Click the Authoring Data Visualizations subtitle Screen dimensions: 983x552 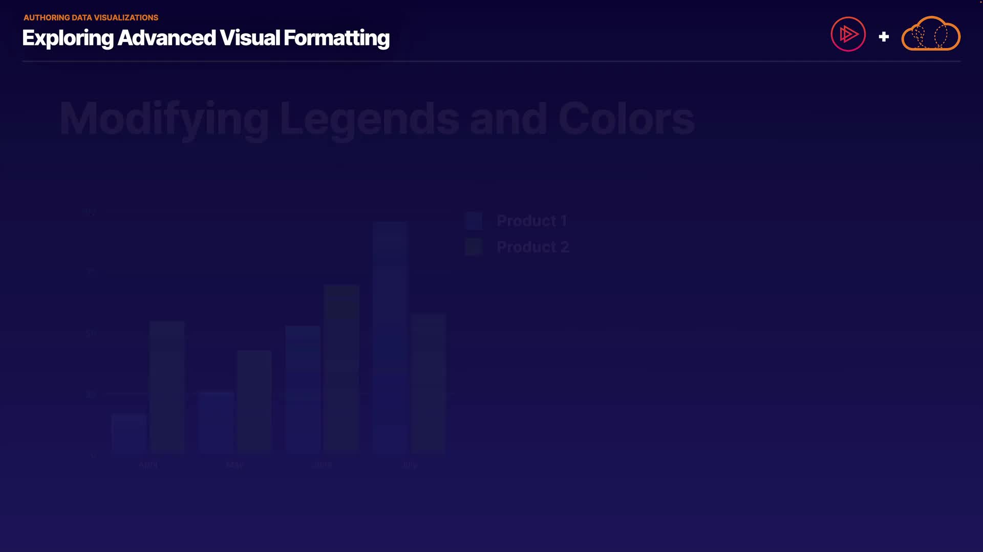[91, 17]
